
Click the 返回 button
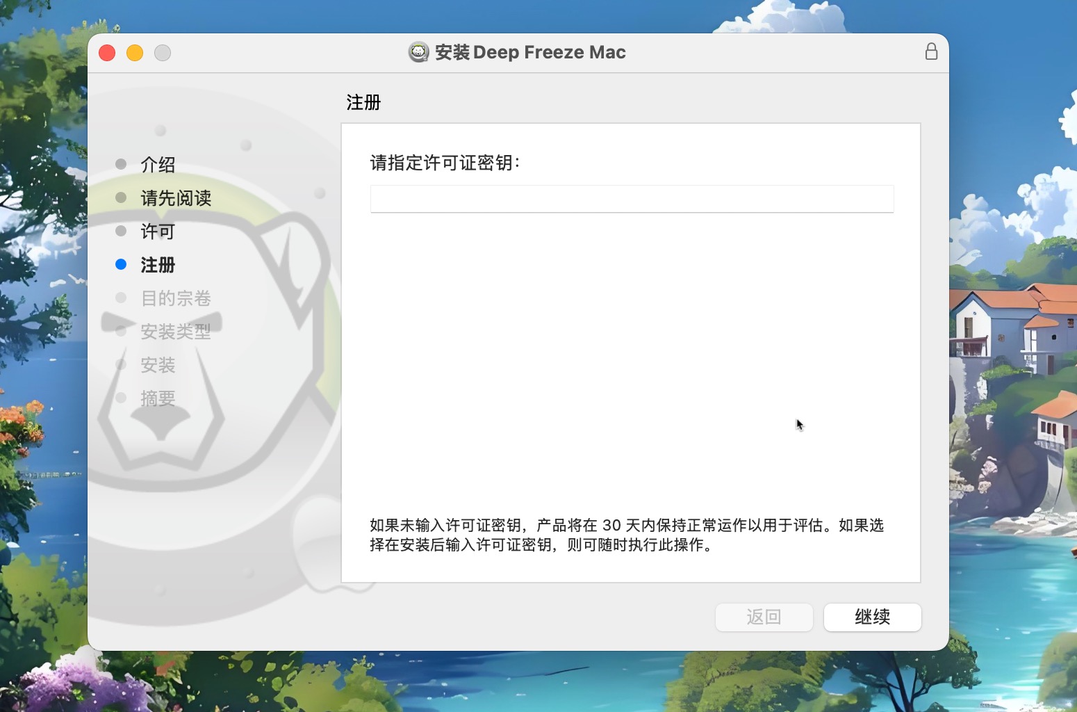pos(764,617)
